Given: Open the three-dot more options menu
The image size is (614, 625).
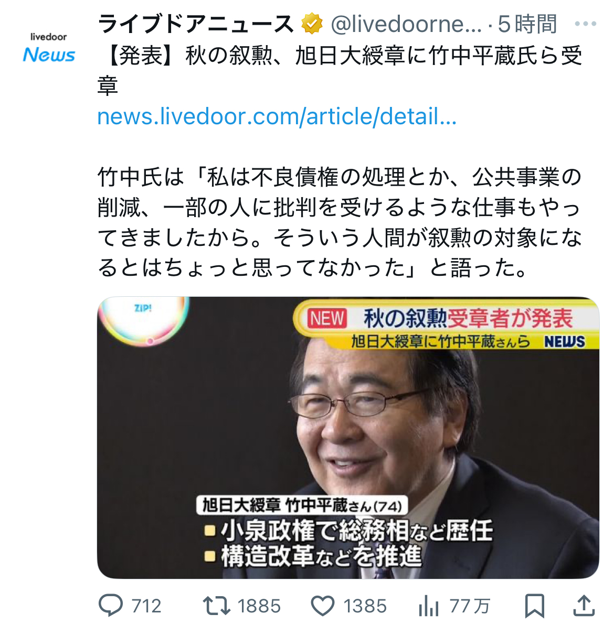Looking at the screenshot, I should tap(585, 24).
